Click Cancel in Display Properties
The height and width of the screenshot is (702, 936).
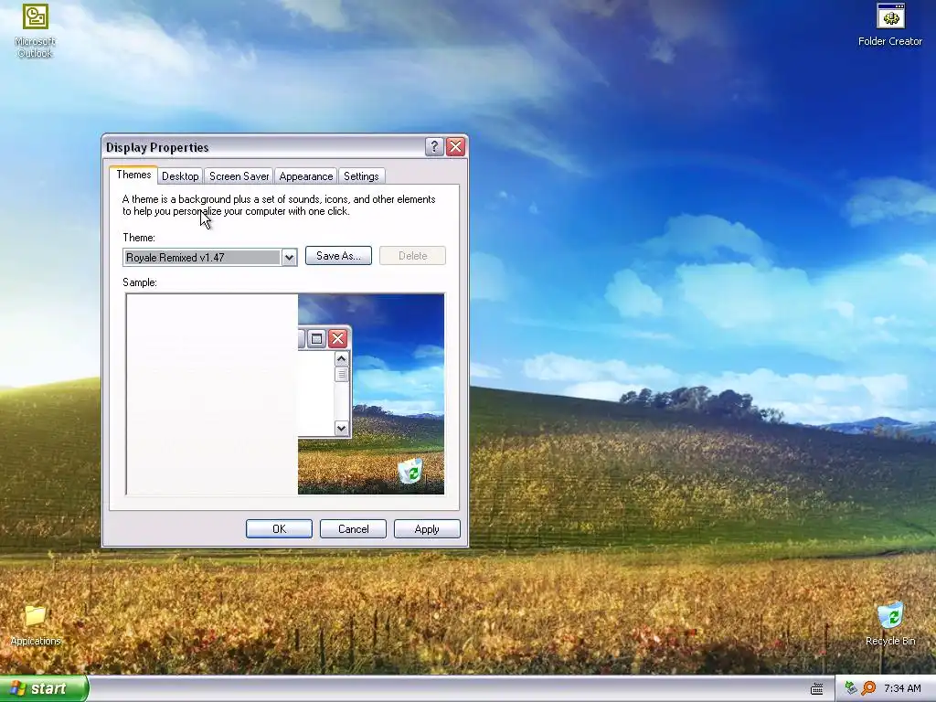pyautogui.click(x=354, y=529)
